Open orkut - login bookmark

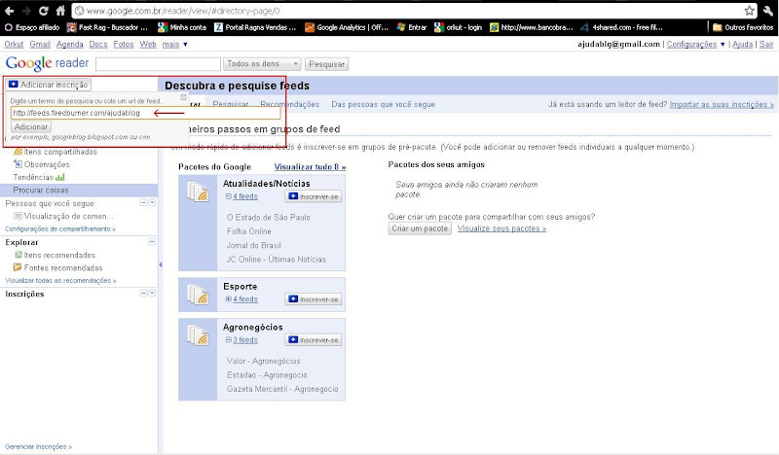(458, 27)
